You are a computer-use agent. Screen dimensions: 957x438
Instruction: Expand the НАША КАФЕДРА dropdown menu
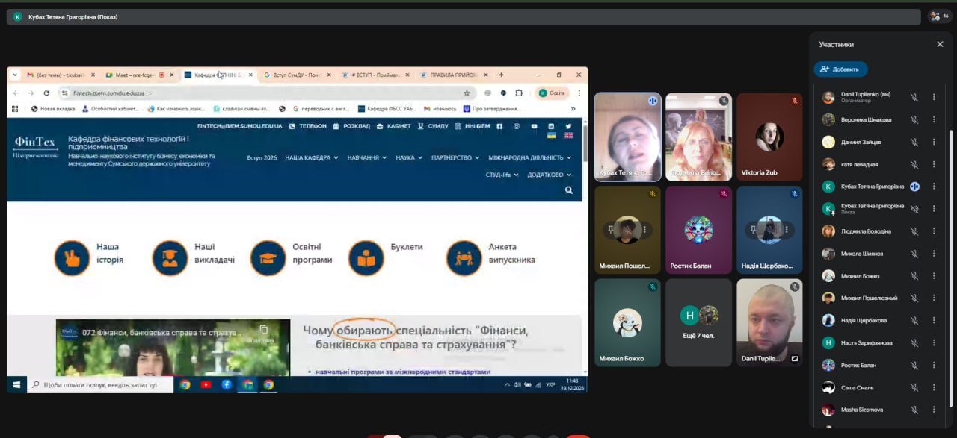(311, 158)
